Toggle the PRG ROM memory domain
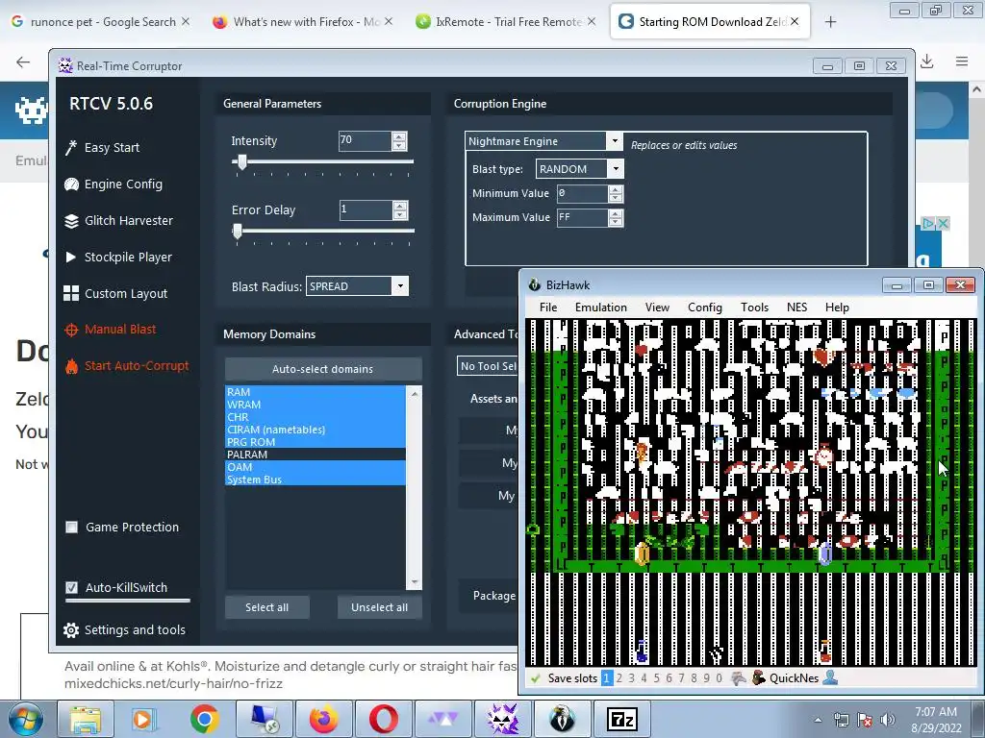 click(316, 442)
